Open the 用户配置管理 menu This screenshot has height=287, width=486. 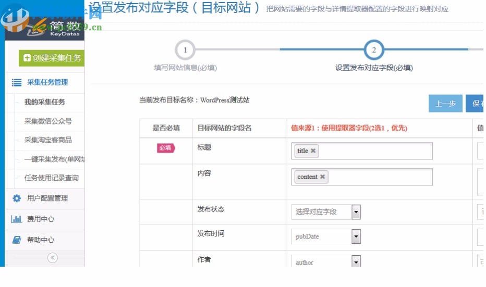point(45,198)
